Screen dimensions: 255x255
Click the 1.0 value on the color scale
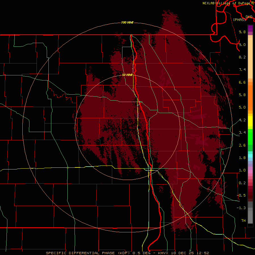click(x=242, y=170)
